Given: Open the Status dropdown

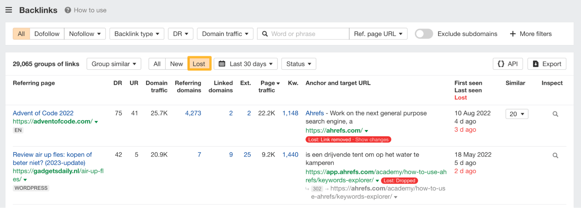Looking at the screenshot, I should click(x=298, y=64).
